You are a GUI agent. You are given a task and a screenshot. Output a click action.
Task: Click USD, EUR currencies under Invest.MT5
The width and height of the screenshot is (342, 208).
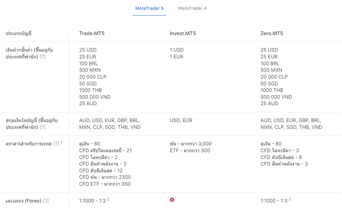click(181, 120)
